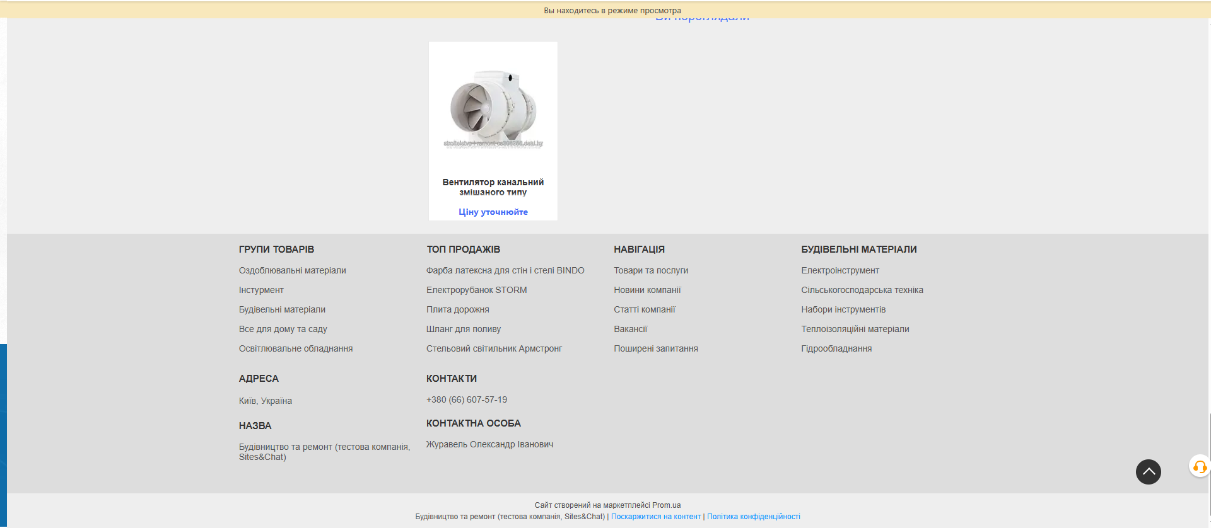This screenshot has height=528, width=1211.
Task: Select 'Освітлювальне обладнання' group link
Action: click(x=295, y=348)
